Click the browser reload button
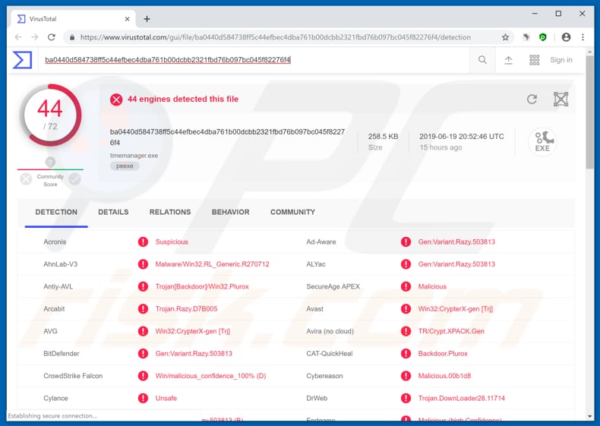 pyautogui.click(x=49, y=36)
